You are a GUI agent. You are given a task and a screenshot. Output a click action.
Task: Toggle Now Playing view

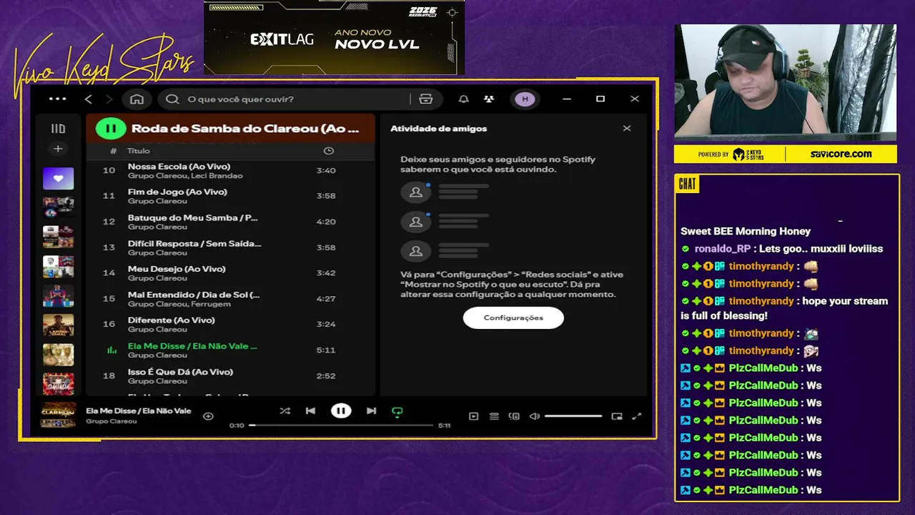[x=473, y=416]
